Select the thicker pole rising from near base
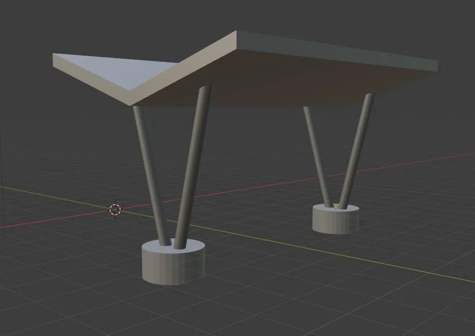Viewport: 475px width, 336px height. [194, 166]
